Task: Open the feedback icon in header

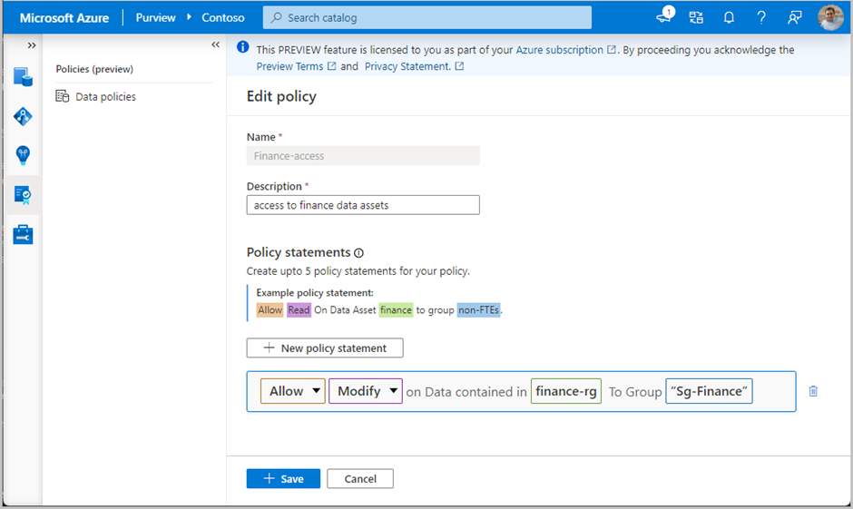Action: 795,17
